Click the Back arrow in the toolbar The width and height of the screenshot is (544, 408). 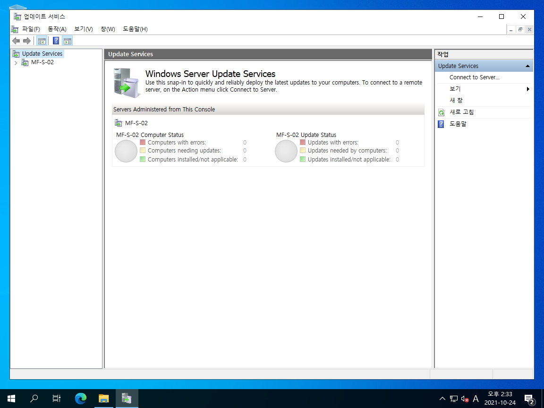click(x=16, y=41)
